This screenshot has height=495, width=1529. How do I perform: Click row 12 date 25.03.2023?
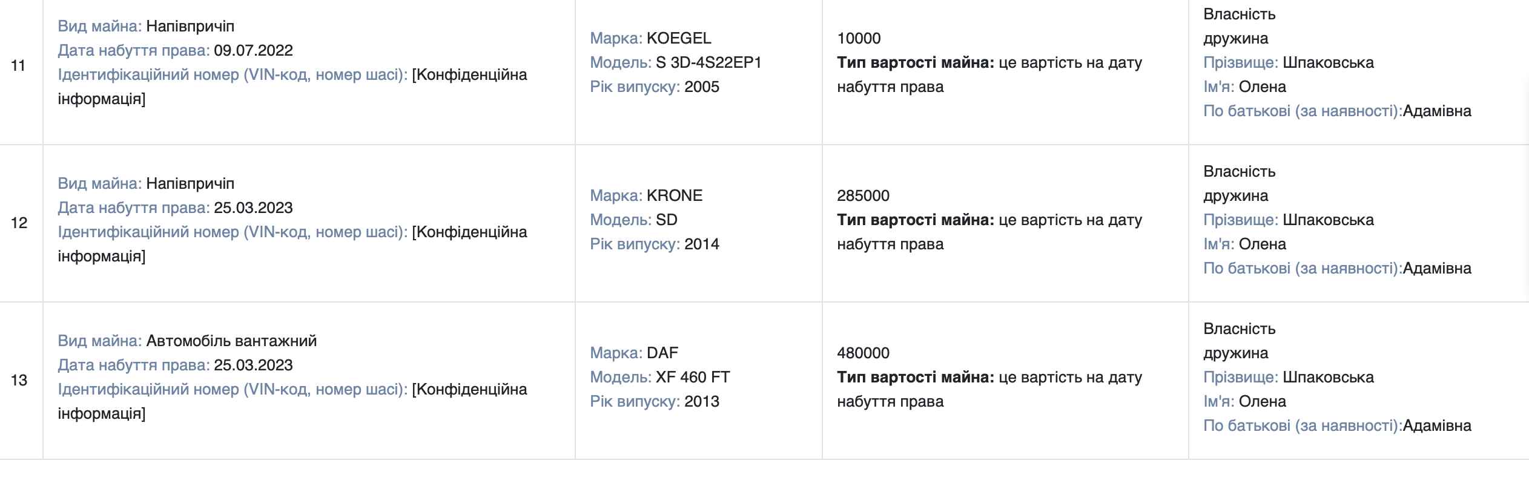(x=253, y=208)
